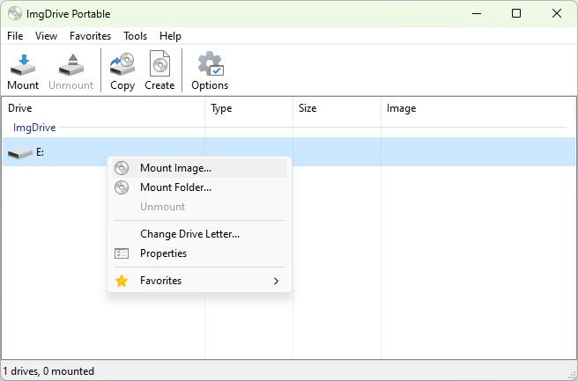Screen dimensions: 578x381
Task: Open the Favorites menu in menu bar
Action: [x=90, y=36]
